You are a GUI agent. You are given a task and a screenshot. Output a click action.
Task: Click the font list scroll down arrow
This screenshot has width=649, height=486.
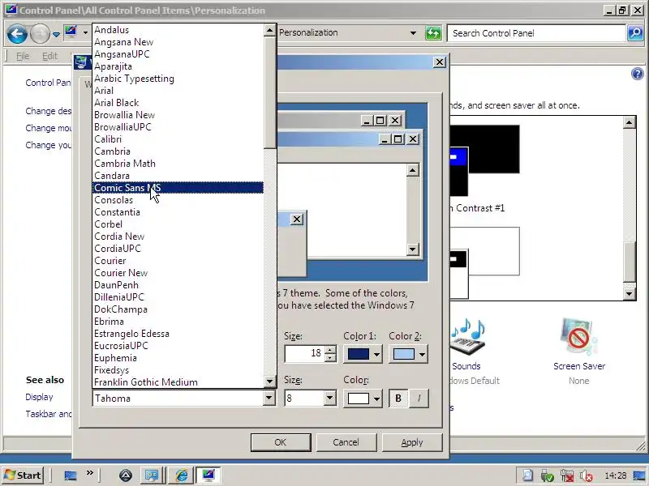pos(269,382)
